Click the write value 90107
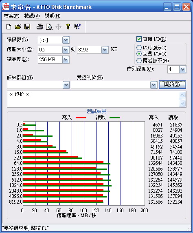This screenshot has height=233, width=193. pos(156,158)
